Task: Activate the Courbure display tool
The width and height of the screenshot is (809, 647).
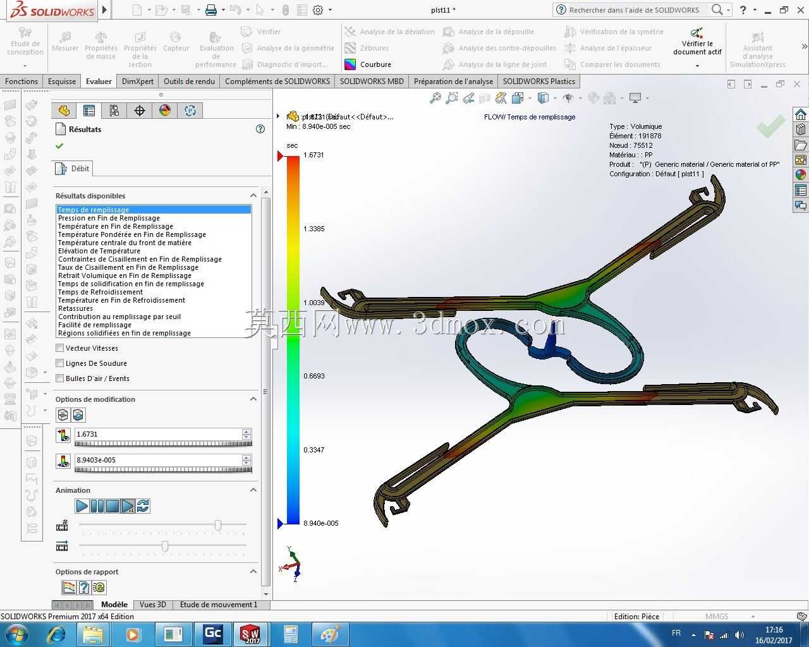Action: (368, 64)
